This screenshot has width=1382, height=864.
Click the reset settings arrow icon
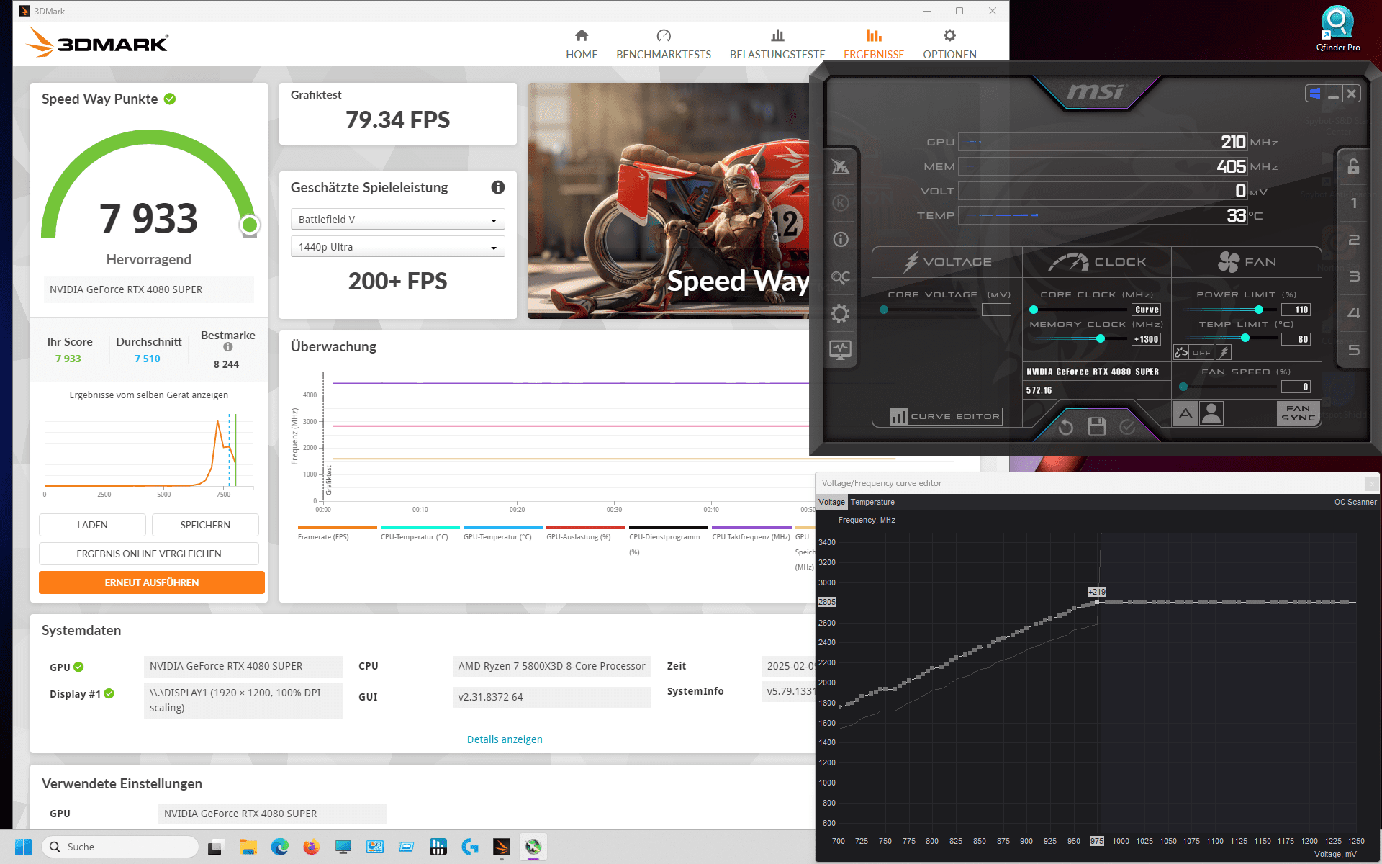(1066, 428)
